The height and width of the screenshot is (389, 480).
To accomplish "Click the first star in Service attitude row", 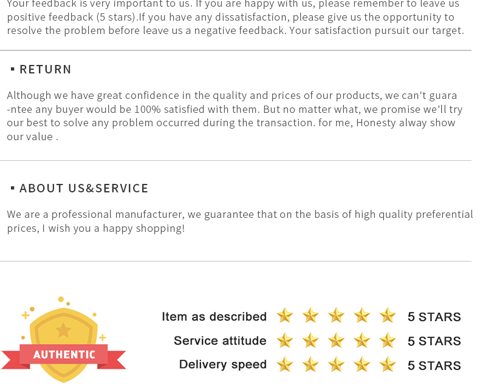I will point(285,340).
